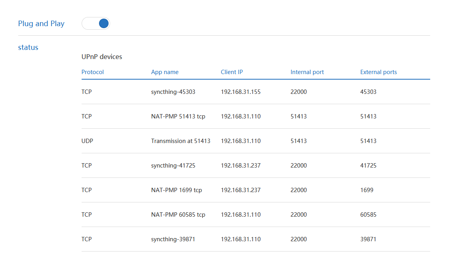Screen dimensions: 450x267
Task: Select client IP in NAT-PMP 1699 row
Action: click(240, 190)
